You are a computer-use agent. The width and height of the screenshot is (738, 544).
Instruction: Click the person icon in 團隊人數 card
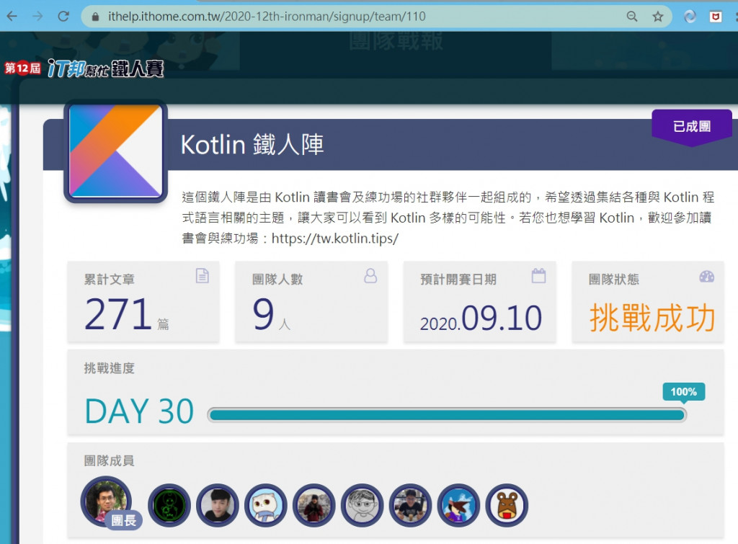click(x=370, y=276)
